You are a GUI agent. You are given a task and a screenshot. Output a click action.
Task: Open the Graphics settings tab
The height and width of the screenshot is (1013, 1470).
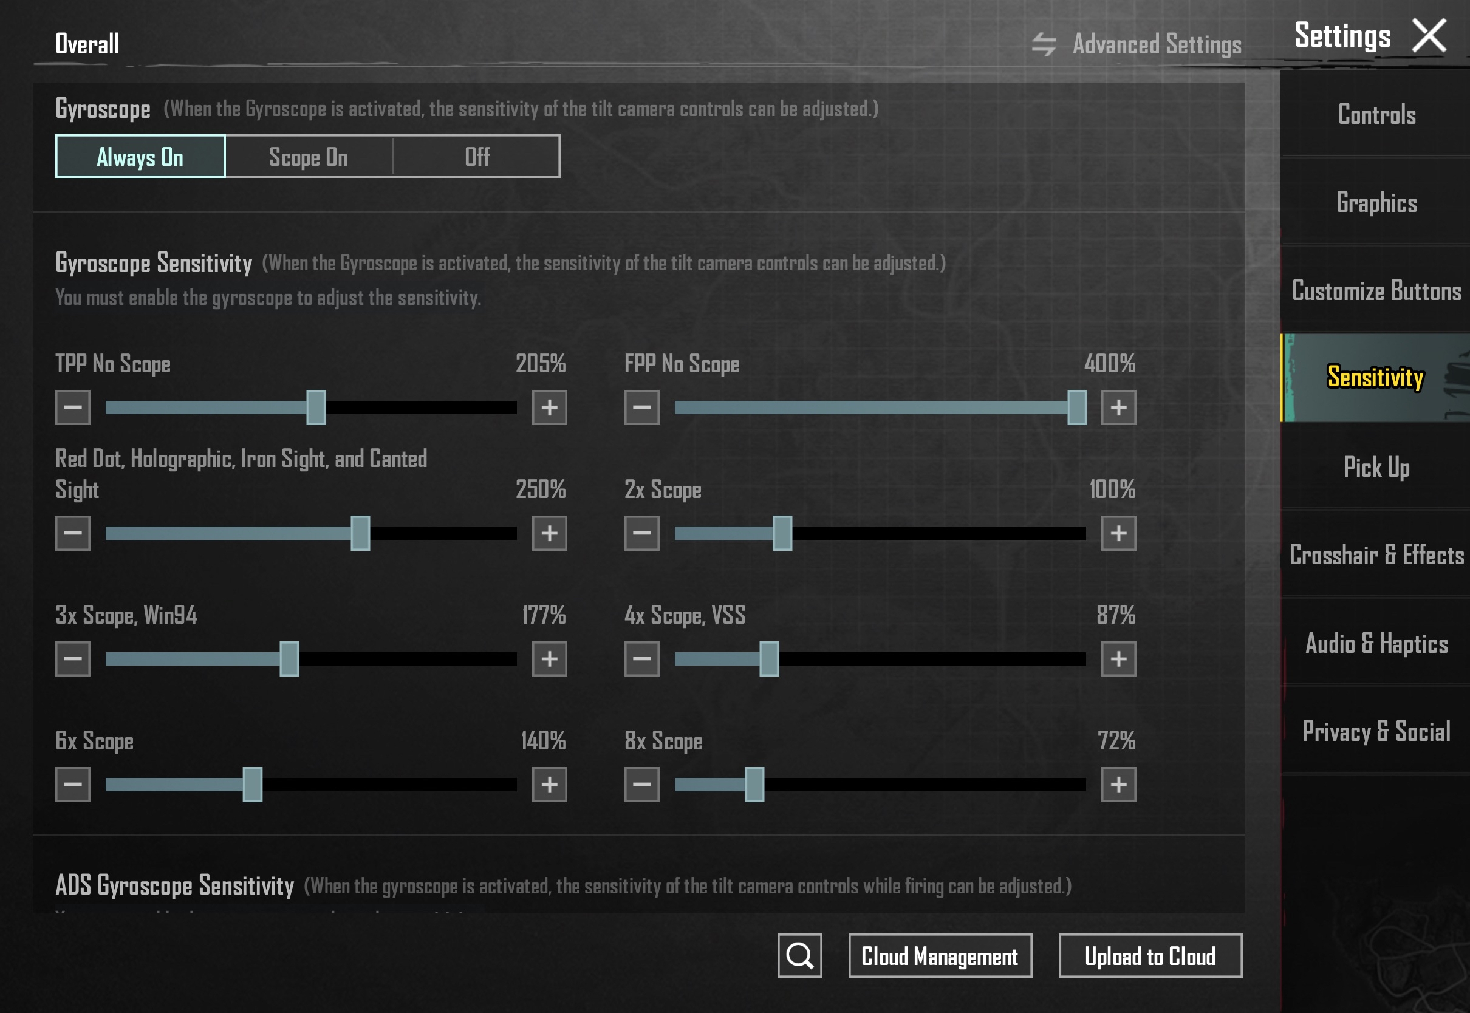tap(1376, 202)
